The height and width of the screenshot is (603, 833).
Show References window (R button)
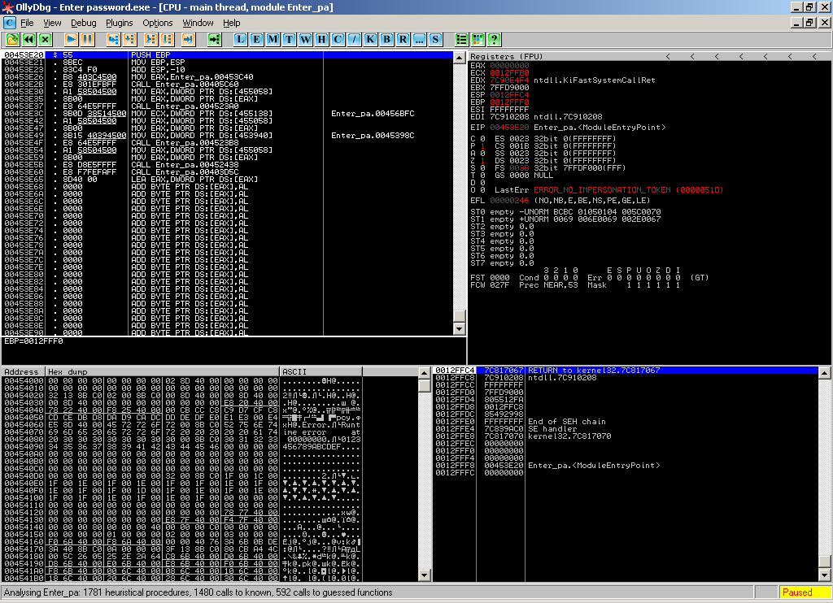click(403, 39)
